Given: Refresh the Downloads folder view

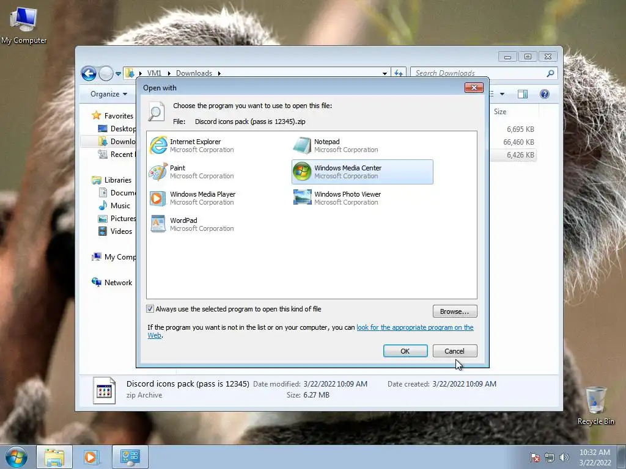Looking at the screenshot, I should point(399,73).
